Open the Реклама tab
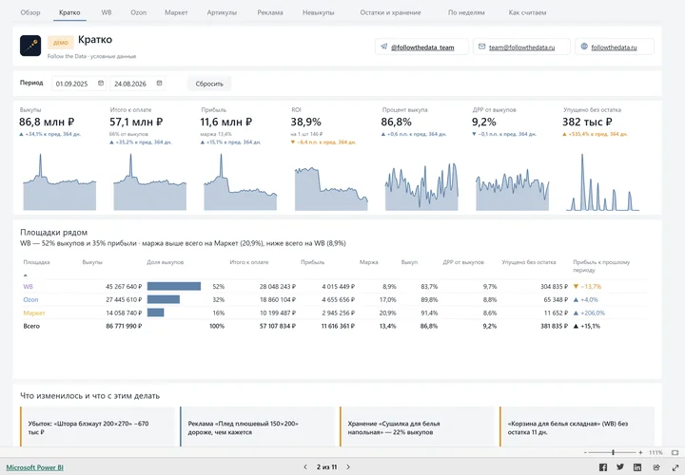 [270, 12]
